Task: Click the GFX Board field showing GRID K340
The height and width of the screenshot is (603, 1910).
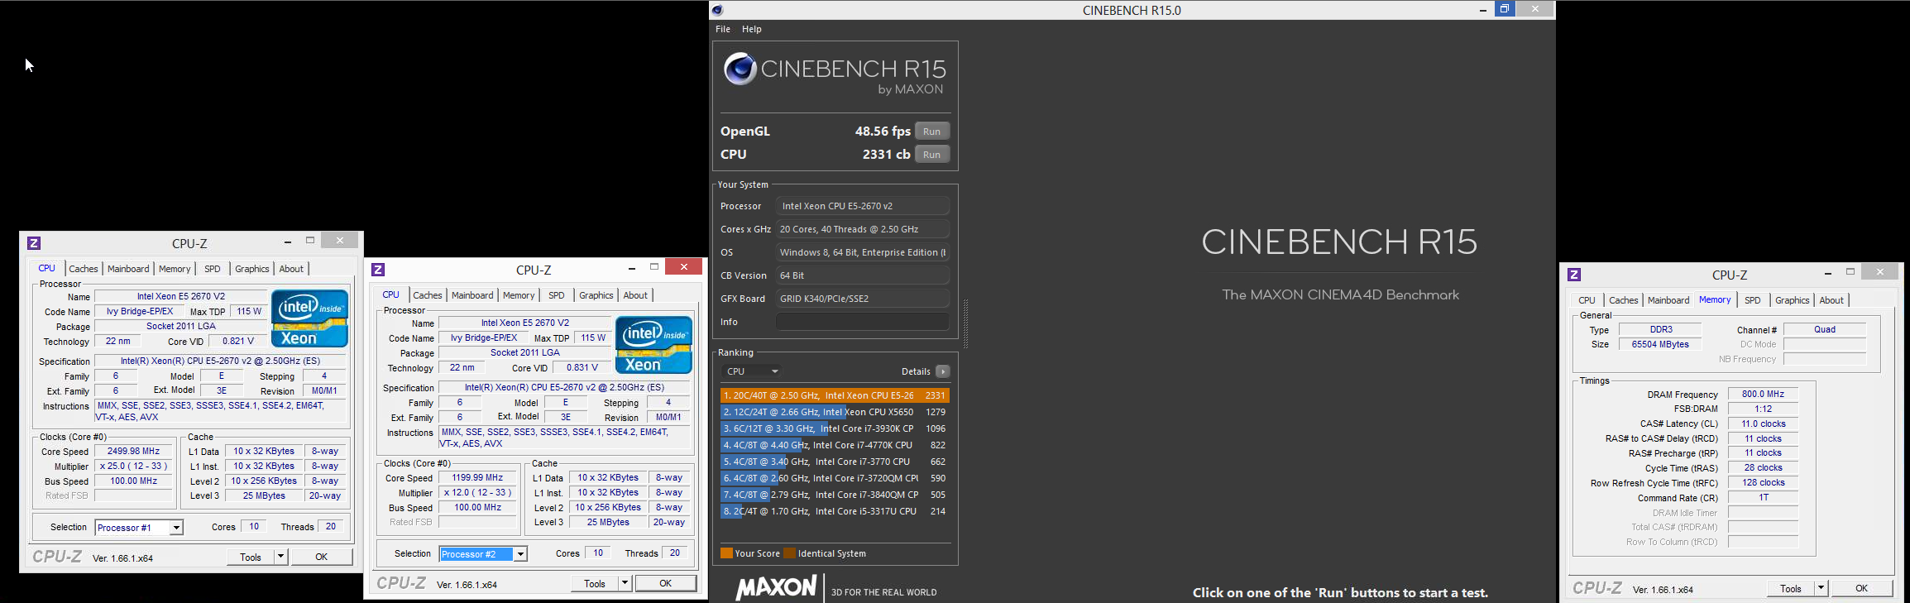Action: (863, 299)
